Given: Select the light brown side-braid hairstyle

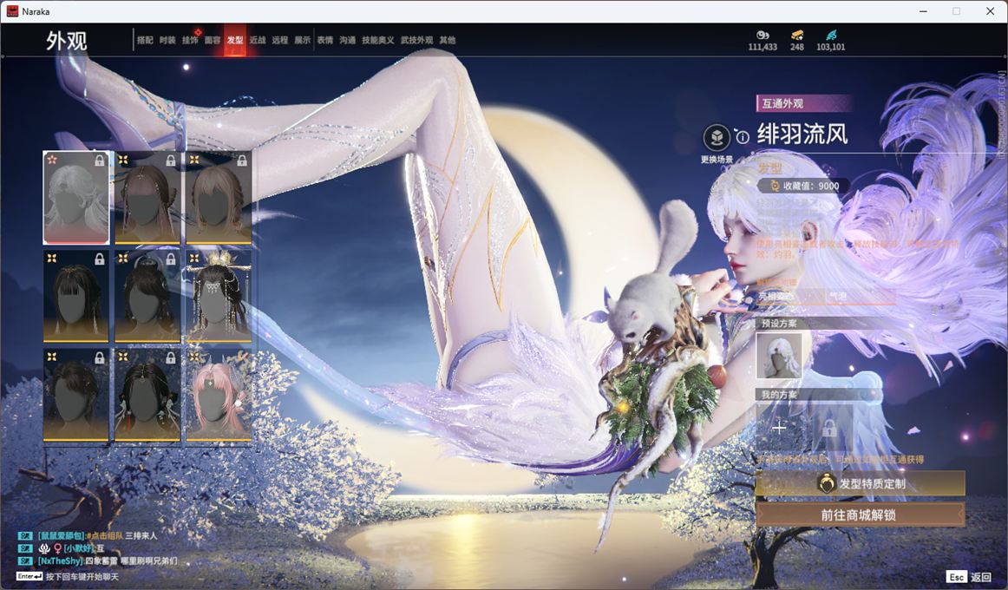Looking at the screenshot, I should click(219, 198).
